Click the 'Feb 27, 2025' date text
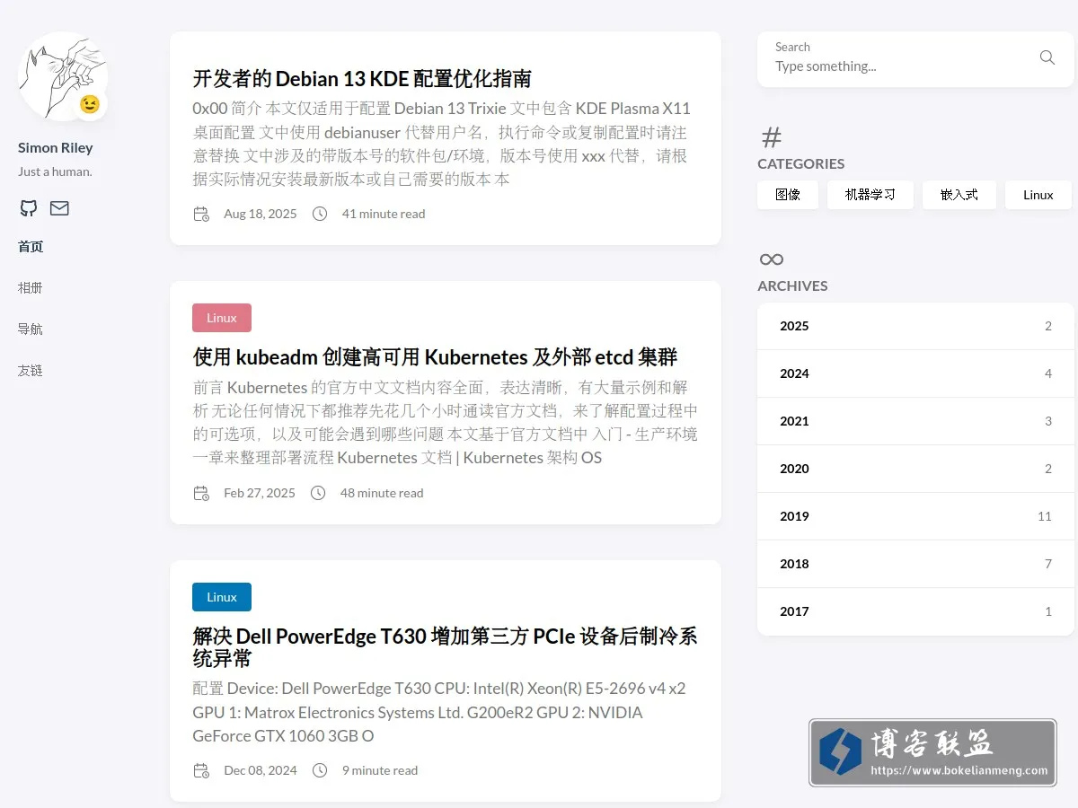 [260, 493]
